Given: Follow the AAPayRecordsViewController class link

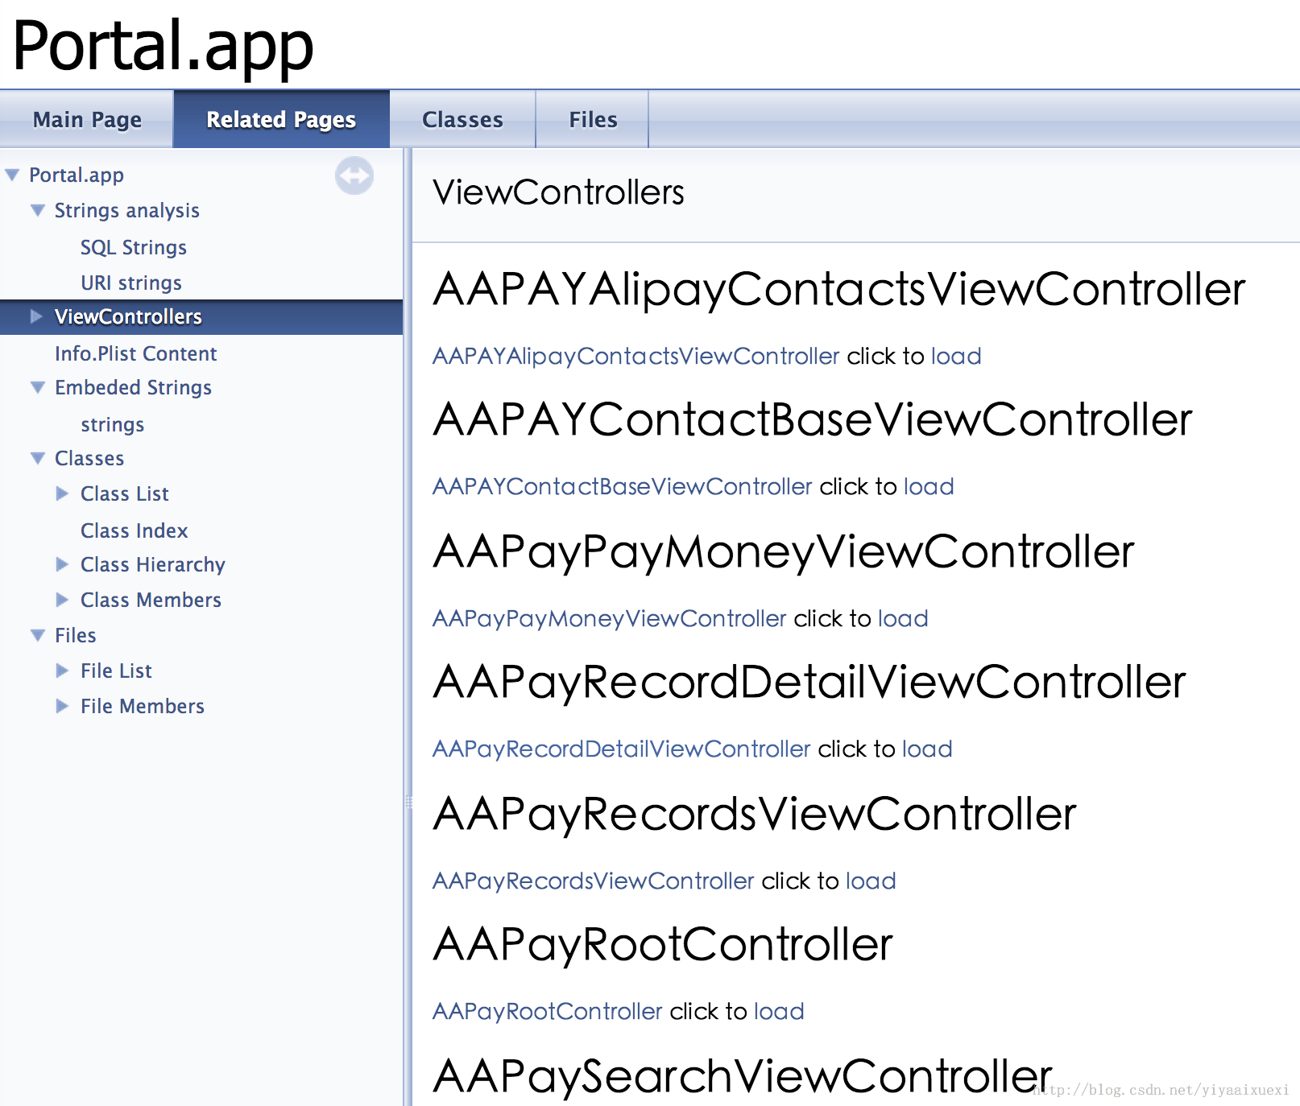Looking at the screenshot, I should (594, 881).
